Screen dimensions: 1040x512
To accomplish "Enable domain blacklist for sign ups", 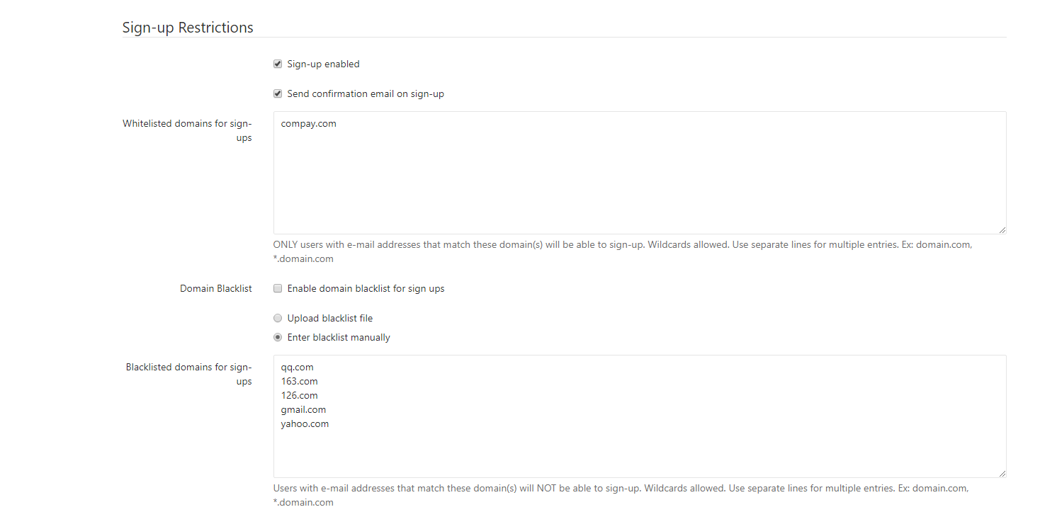I will [278, 289].
